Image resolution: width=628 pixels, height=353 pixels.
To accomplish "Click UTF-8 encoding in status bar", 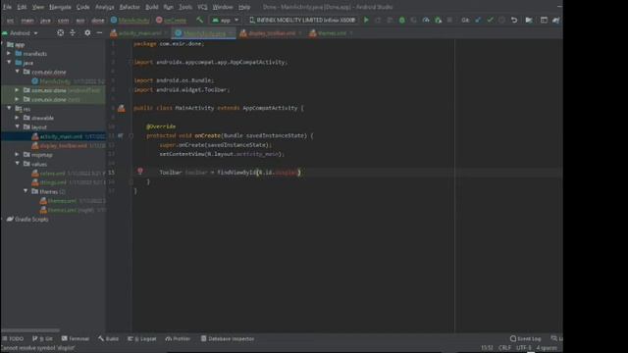I will [x=524, y=348].
